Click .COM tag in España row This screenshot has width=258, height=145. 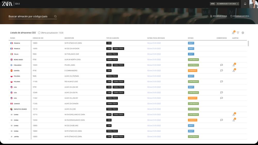(x=109, y=71)
